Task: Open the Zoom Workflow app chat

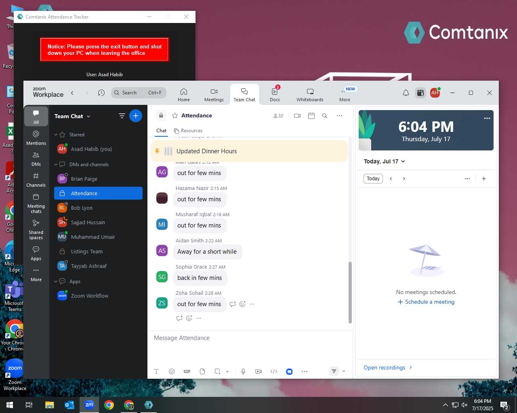Action: pyautogui.click(x=98, y=296)
